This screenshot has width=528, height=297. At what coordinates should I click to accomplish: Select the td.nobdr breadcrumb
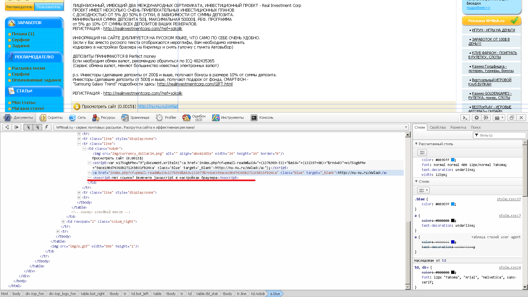click(258, 294)
